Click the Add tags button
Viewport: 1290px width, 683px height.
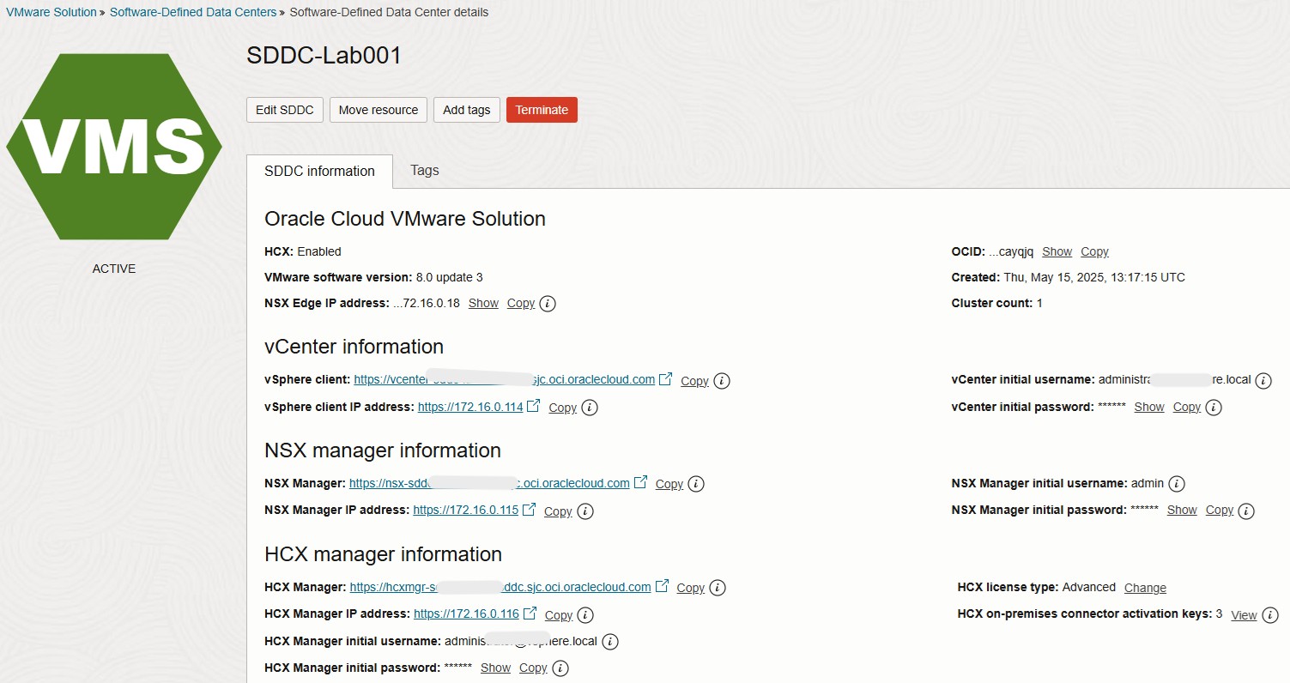(x=467, y=110)
